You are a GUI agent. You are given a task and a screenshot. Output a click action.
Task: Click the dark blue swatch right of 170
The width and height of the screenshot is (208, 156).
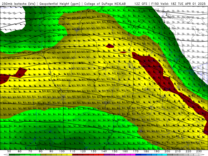coord(138,155)
